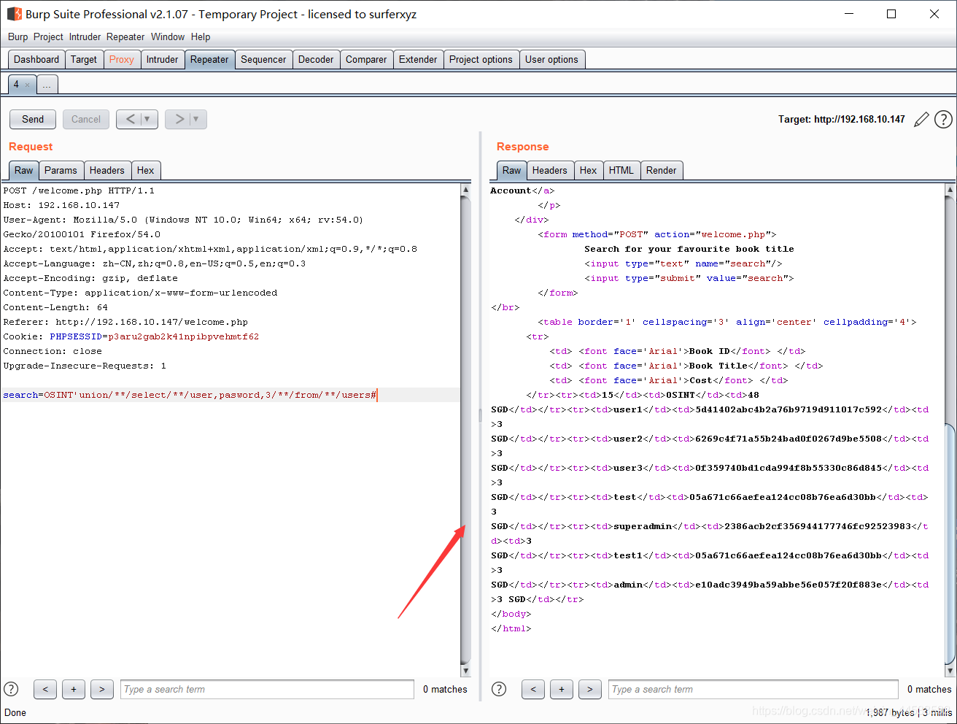The image size is (957, 724).
Task: Open the User options tab
Action: tap(551, 60)
